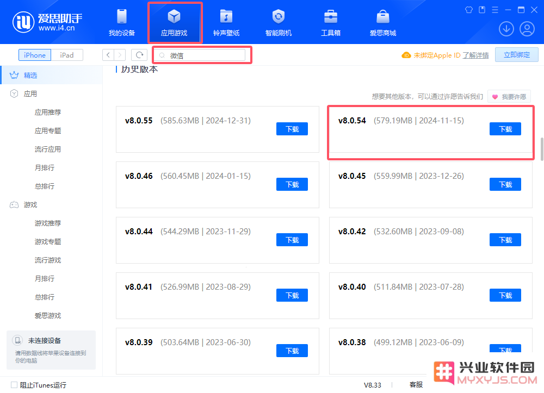Download version v8.0.41

pos(292,295)
